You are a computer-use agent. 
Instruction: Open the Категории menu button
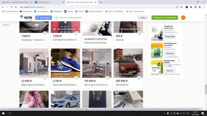[x=43, y=18]
